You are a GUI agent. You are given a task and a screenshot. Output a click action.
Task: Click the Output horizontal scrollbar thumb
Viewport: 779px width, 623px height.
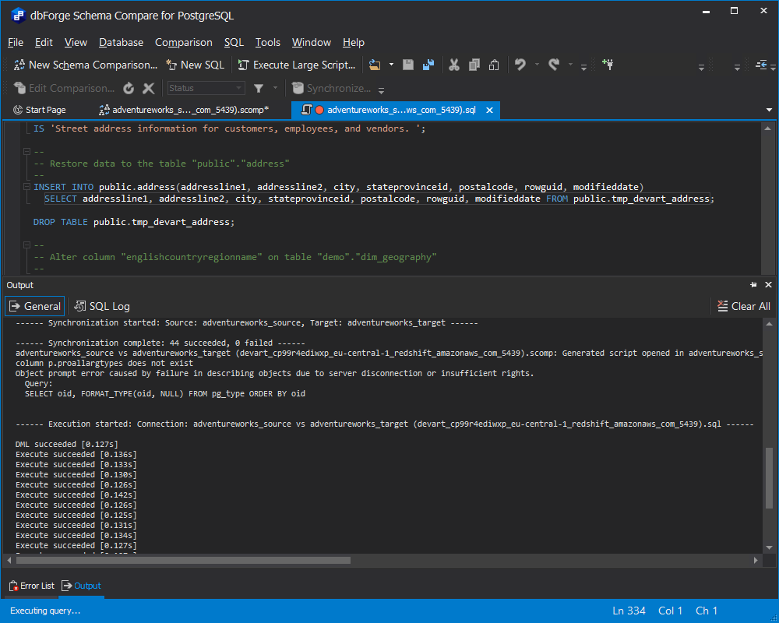pyautogui.click(x=183, y=561)
